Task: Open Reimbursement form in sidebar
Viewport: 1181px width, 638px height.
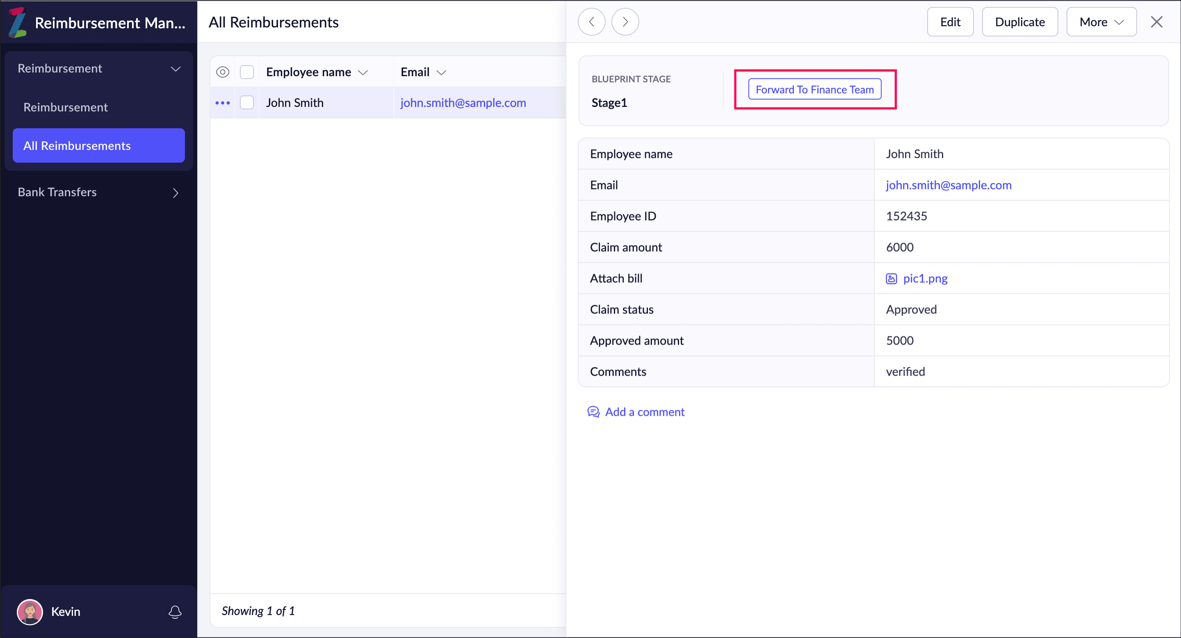Action: click(66, 107)
